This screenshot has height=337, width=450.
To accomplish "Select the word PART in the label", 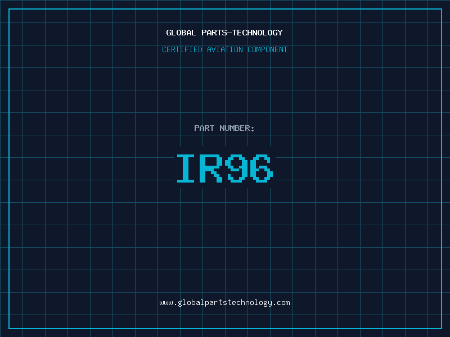I will (x=204, y=129).
